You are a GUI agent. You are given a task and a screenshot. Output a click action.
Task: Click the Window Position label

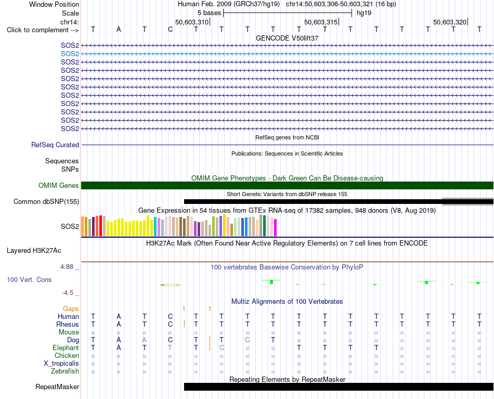(54, 4)
